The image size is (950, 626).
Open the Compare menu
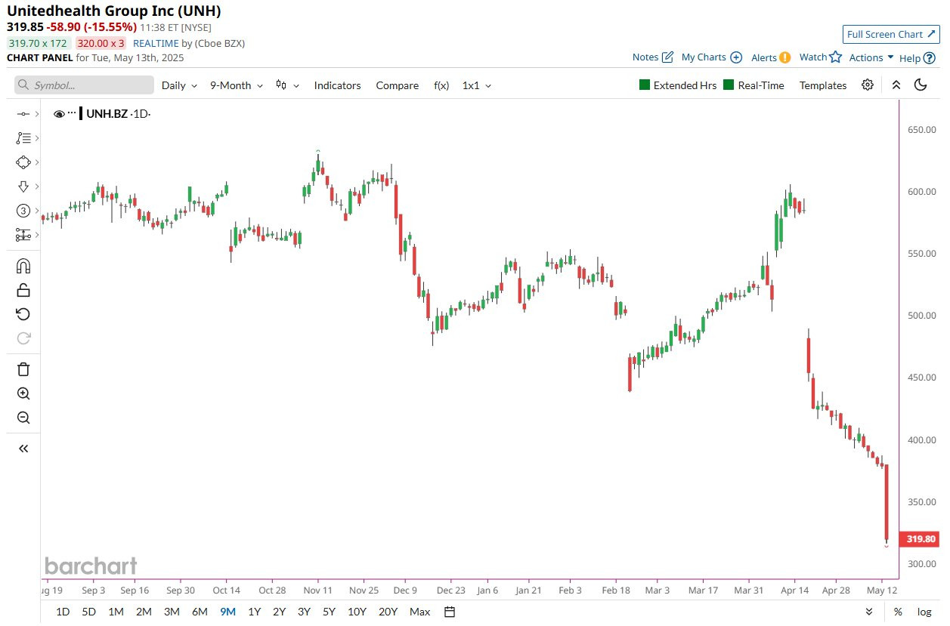point(397,85)
